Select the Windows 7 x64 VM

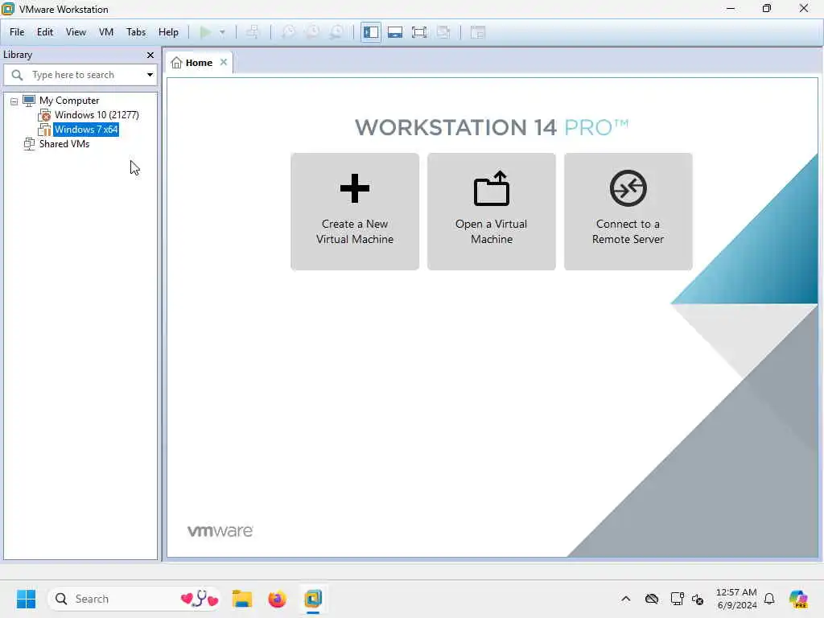(85, 130)
